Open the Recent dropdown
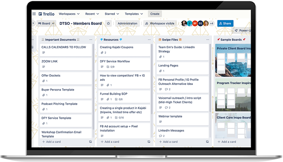283x162 pixels. click(92, 14)
